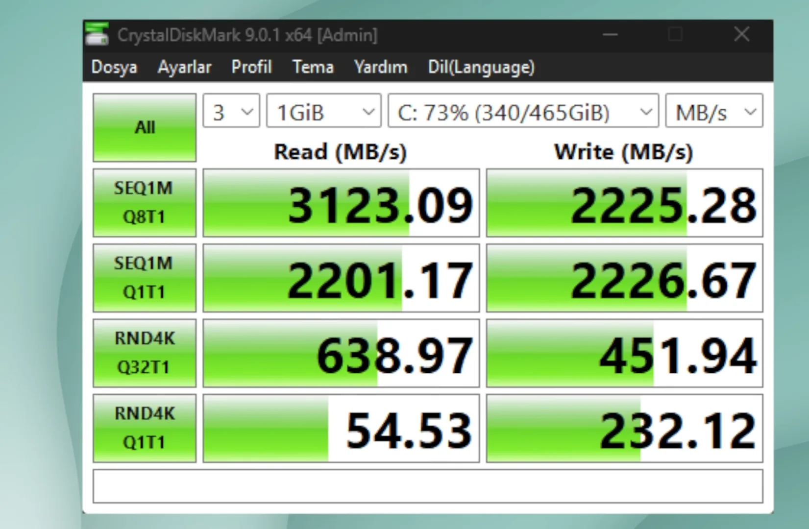The width and height of the screenshot is (809, 529).
Task: Start the SEQ1M Q8T1 test
Action: (145, 203)
